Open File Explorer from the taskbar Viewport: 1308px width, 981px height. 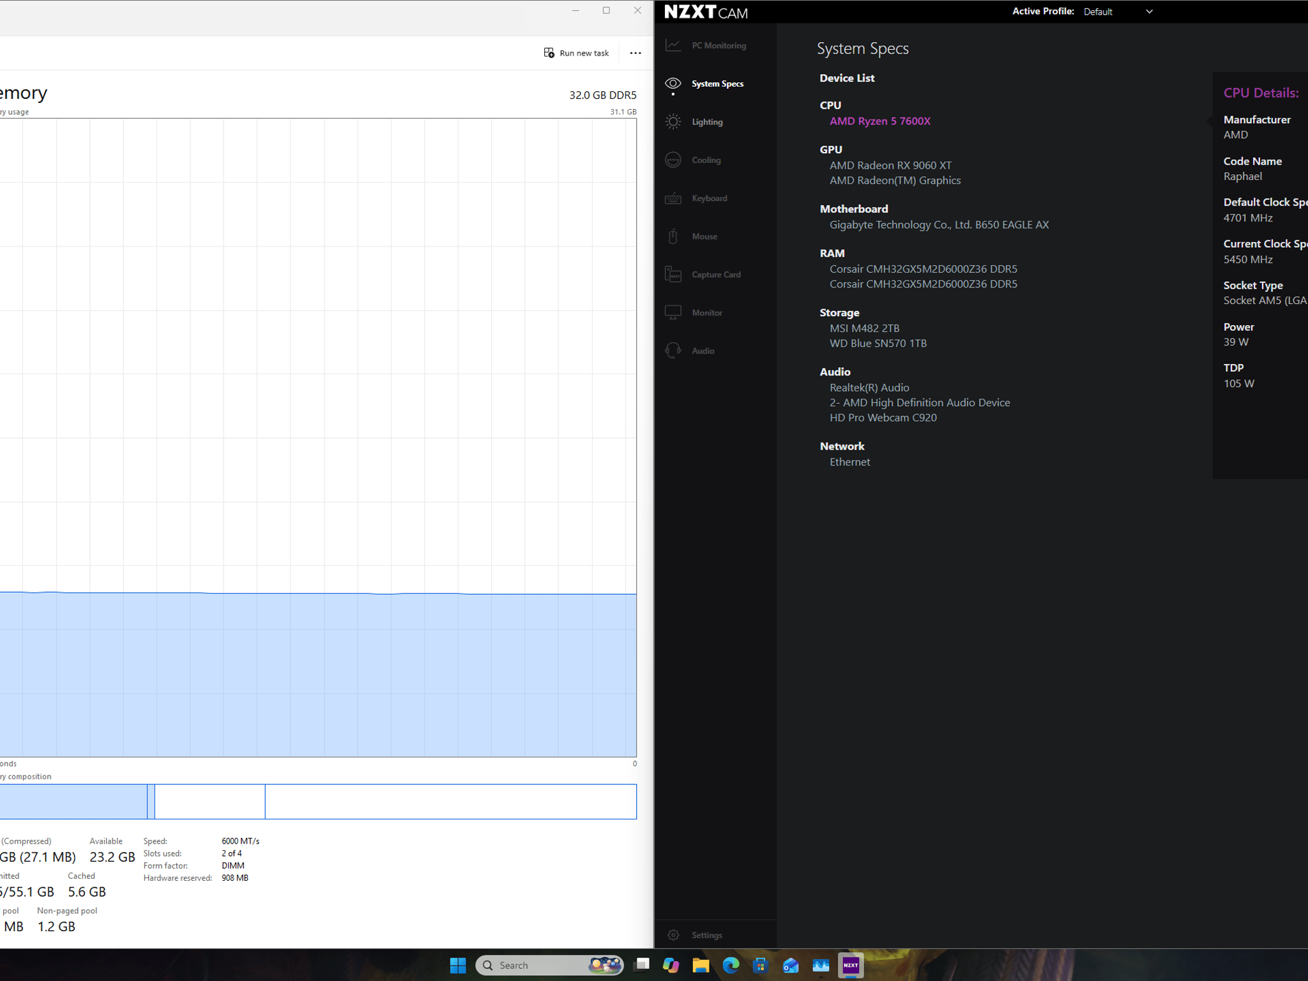pyautogui.click(x=701, y=965)
